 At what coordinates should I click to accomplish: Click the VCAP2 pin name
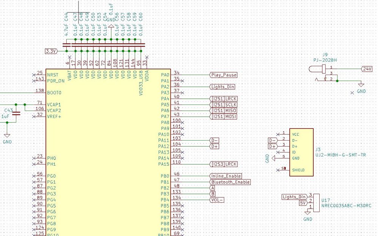54,111
